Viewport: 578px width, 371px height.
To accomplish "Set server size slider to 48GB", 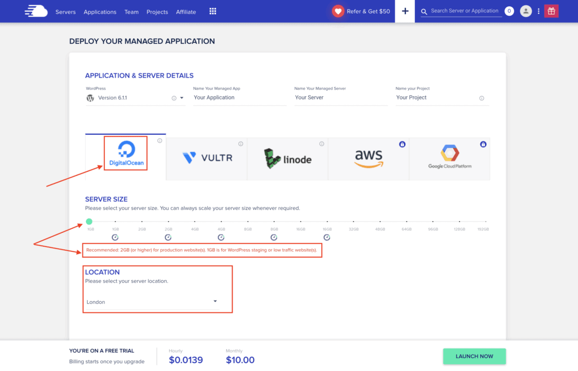I will 380,222.
